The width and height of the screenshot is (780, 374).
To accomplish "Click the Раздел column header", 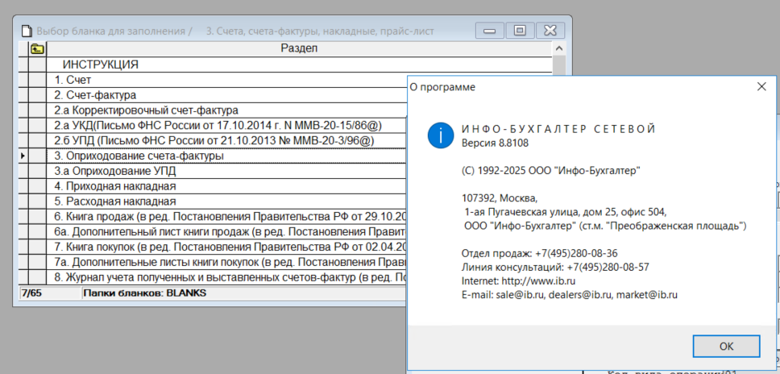I will point(299,48).
